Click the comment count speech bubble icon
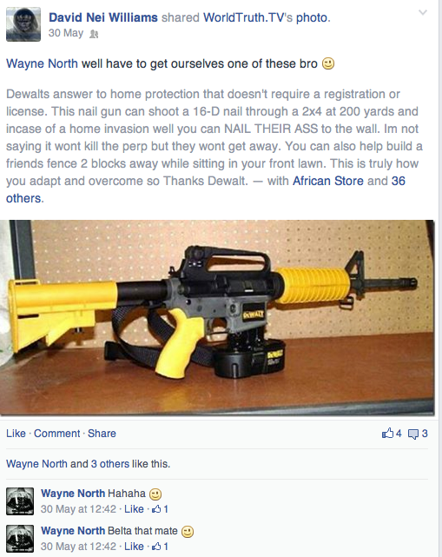Screen dimensions: 442x557 tap(413, 434)
